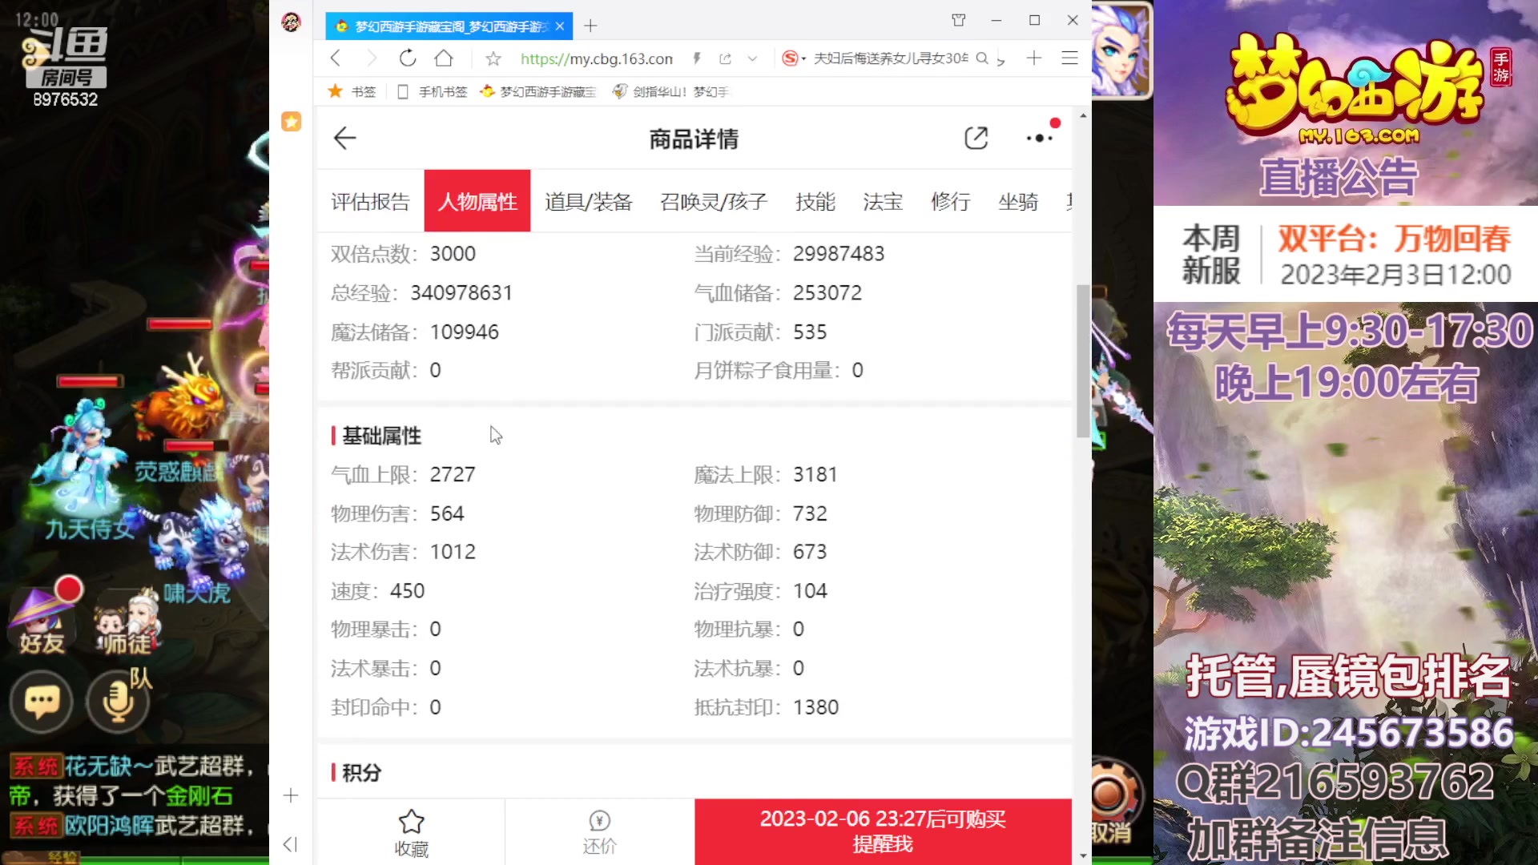Open the 剑指华山 bookmark
The height and width of the screenshot is (865, 1538).
pyautogui.click(x=671, y=91)
